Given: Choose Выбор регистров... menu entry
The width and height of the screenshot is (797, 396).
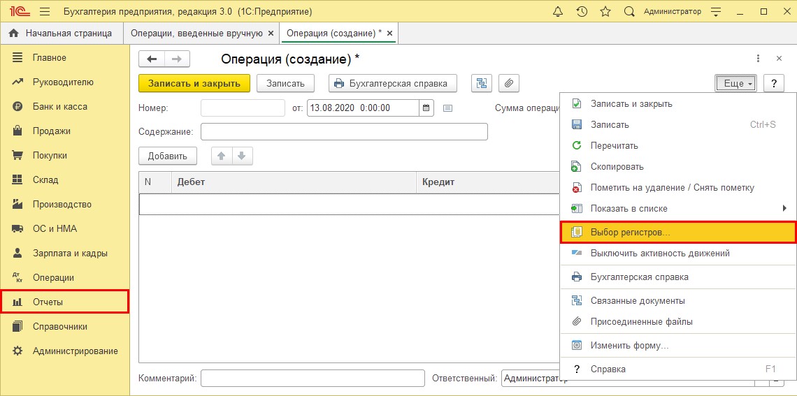Looking at the screenshot, I should [677, 232].
